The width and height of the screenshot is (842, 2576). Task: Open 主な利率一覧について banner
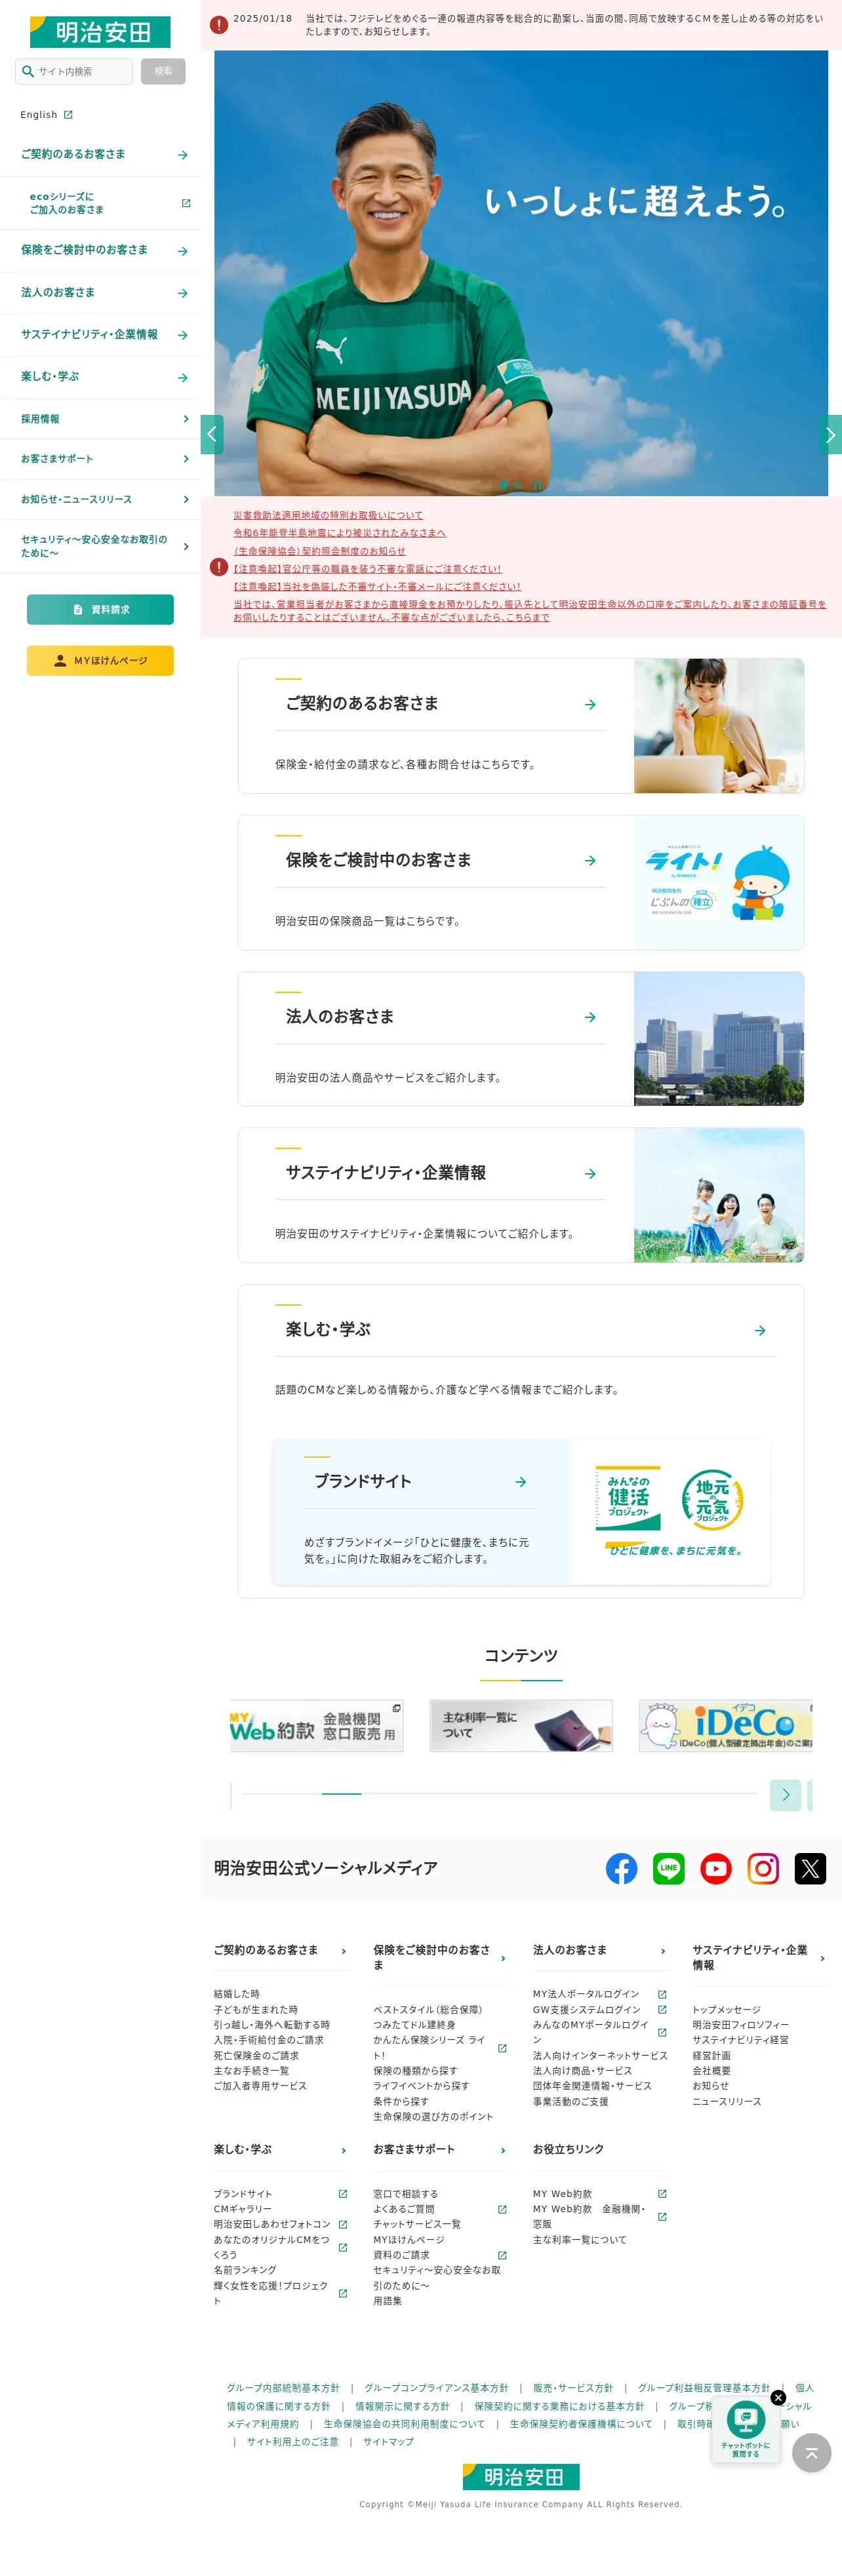[521, 1726]
